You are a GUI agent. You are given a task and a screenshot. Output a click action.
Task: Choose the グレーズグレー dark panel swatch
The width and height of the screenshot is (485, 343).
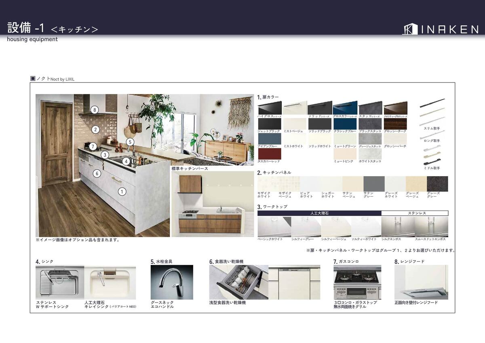437,183
